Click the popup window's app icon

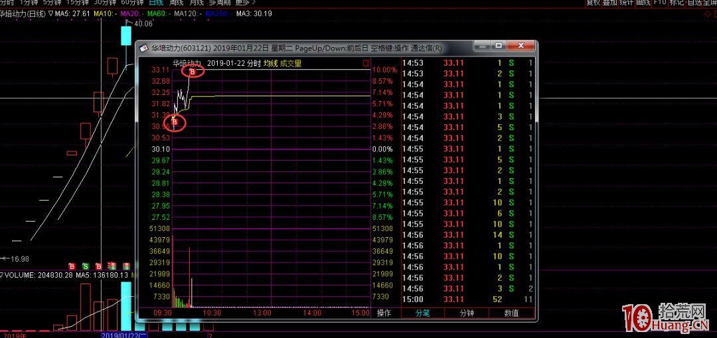(x=143, y=48)
